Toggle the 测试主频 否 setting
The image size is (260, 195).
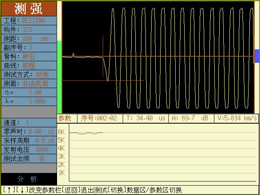point(28,158)
